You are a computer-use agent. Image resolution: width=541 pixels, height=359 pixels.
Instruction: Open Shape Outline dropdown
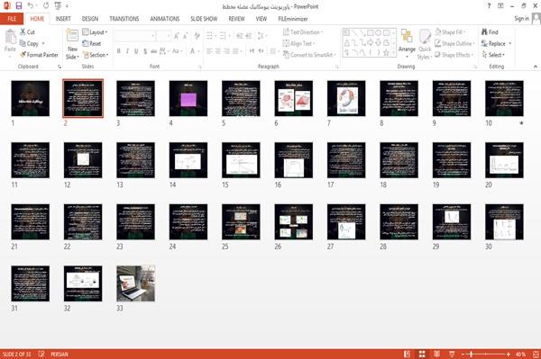pyautogui.click(x=454, y=43)
